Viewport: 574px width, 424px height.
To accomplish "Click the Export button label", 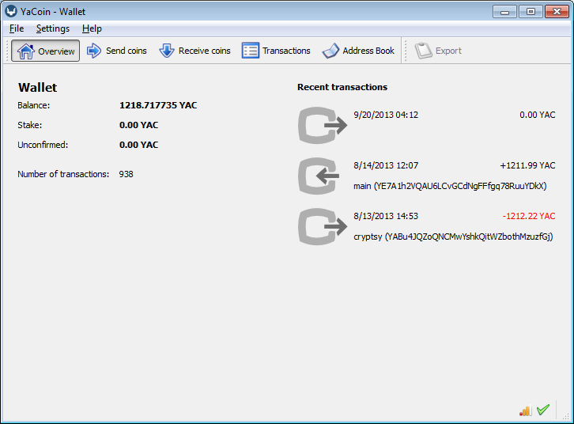I will (448, 51).
